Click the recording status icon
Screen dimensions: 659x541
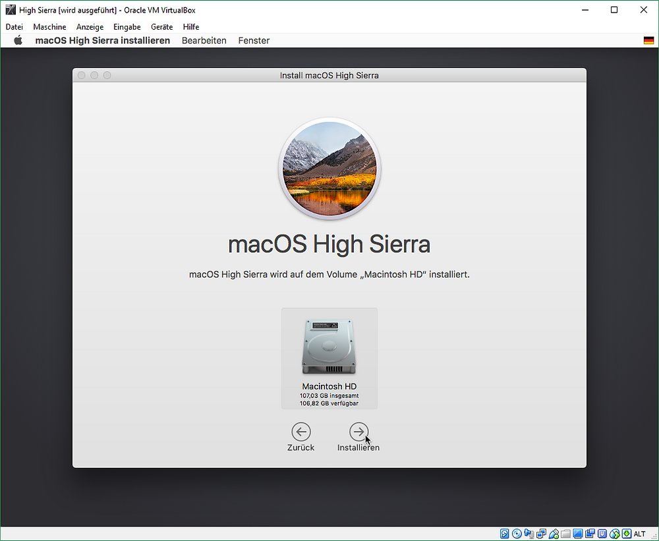[590, 534]
